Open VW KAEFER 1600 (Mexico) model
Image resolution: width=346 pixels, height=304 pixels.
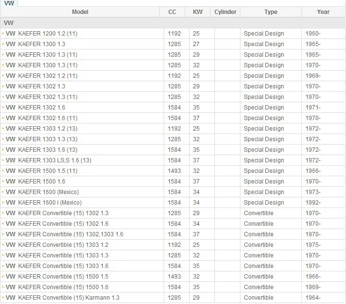click(x=42, y=192)
